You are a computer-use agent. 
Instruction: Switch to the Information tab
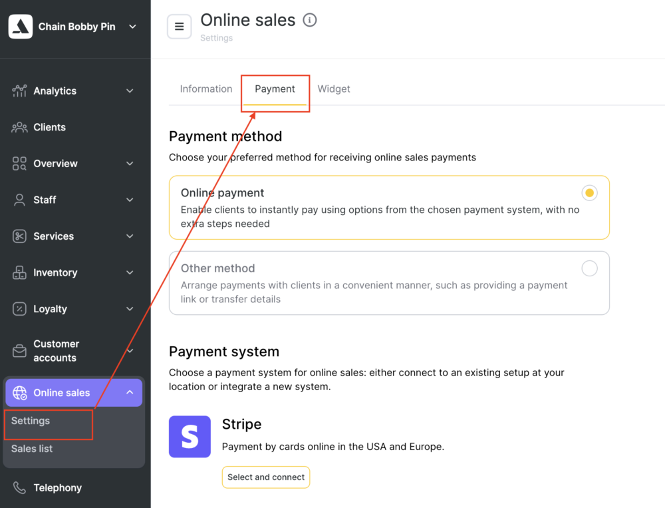[x=205, y=89]
